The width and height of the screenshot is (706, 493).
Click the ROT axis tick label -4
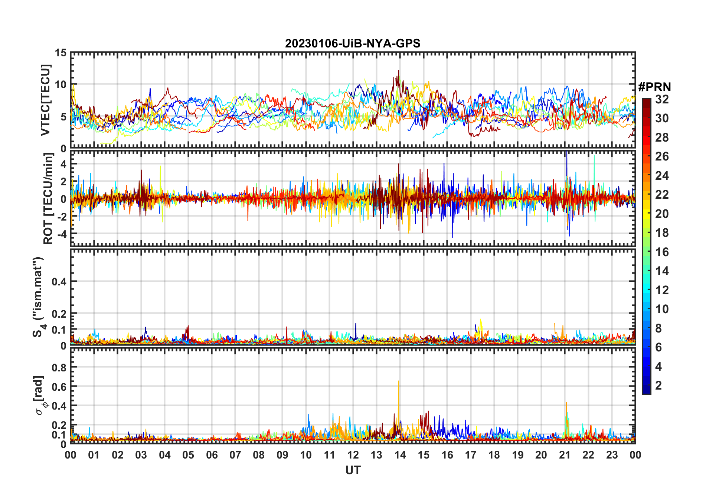61,234
